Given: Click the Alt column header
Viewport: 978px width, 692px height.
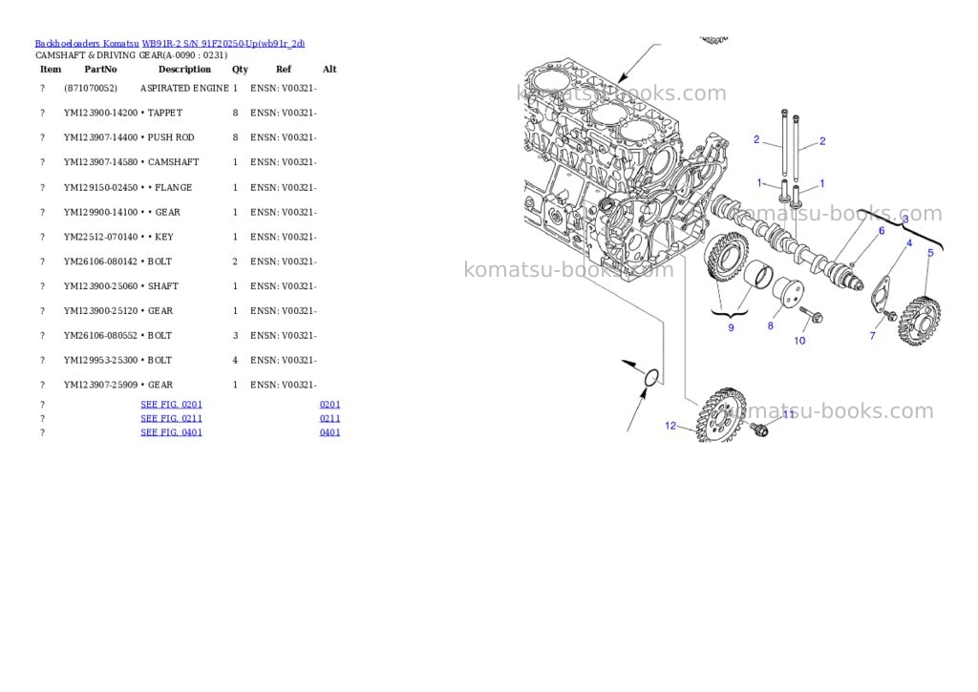Looking at the screenshot, I should point(330,69).
